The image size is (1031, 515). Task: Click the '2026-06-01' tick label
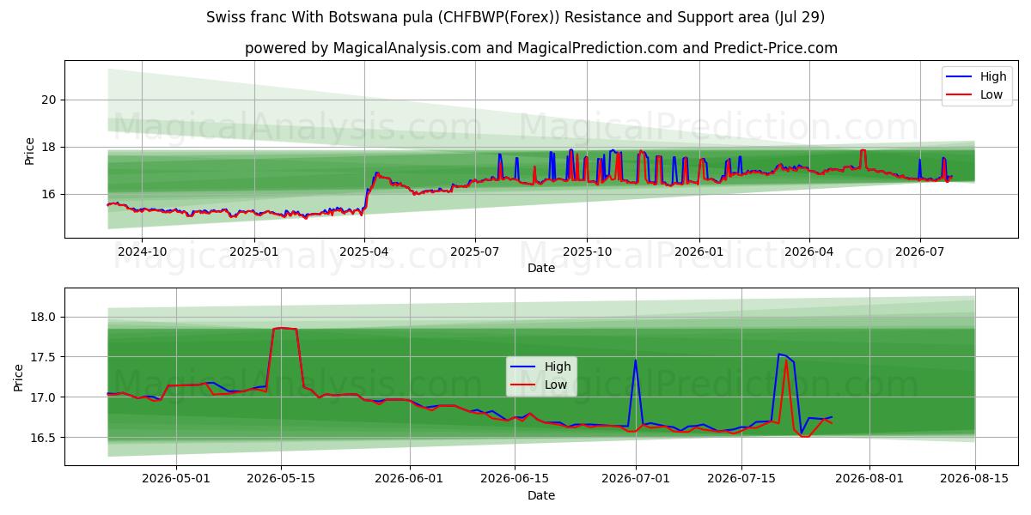[x=408, y=479]
